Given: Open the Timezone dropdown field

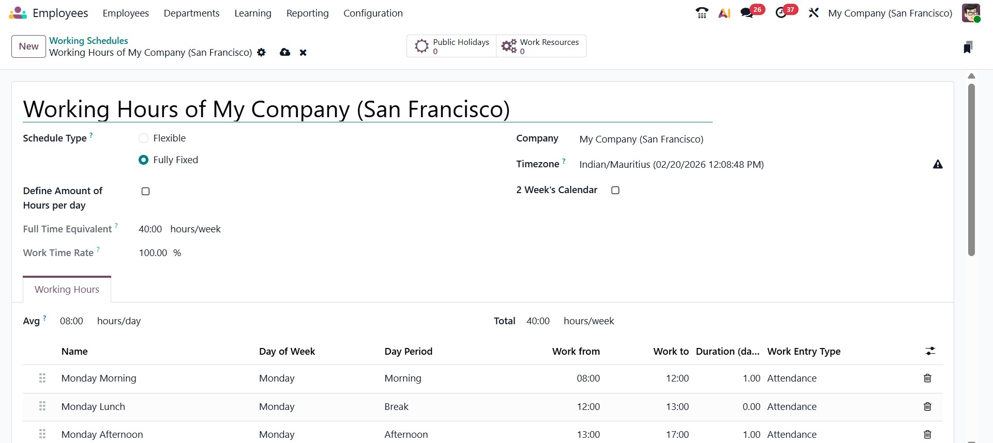Looking at the screenshot, I should 671,165.
